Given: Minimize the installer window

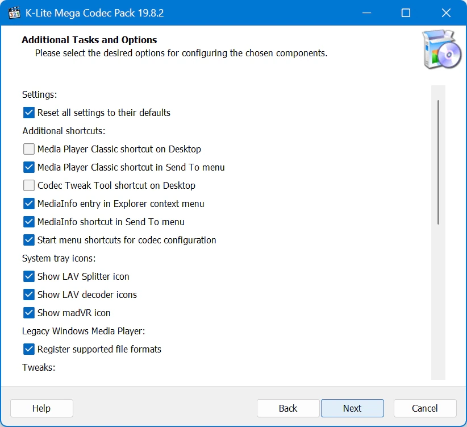Looking at the screenshot, I should 366,13.
